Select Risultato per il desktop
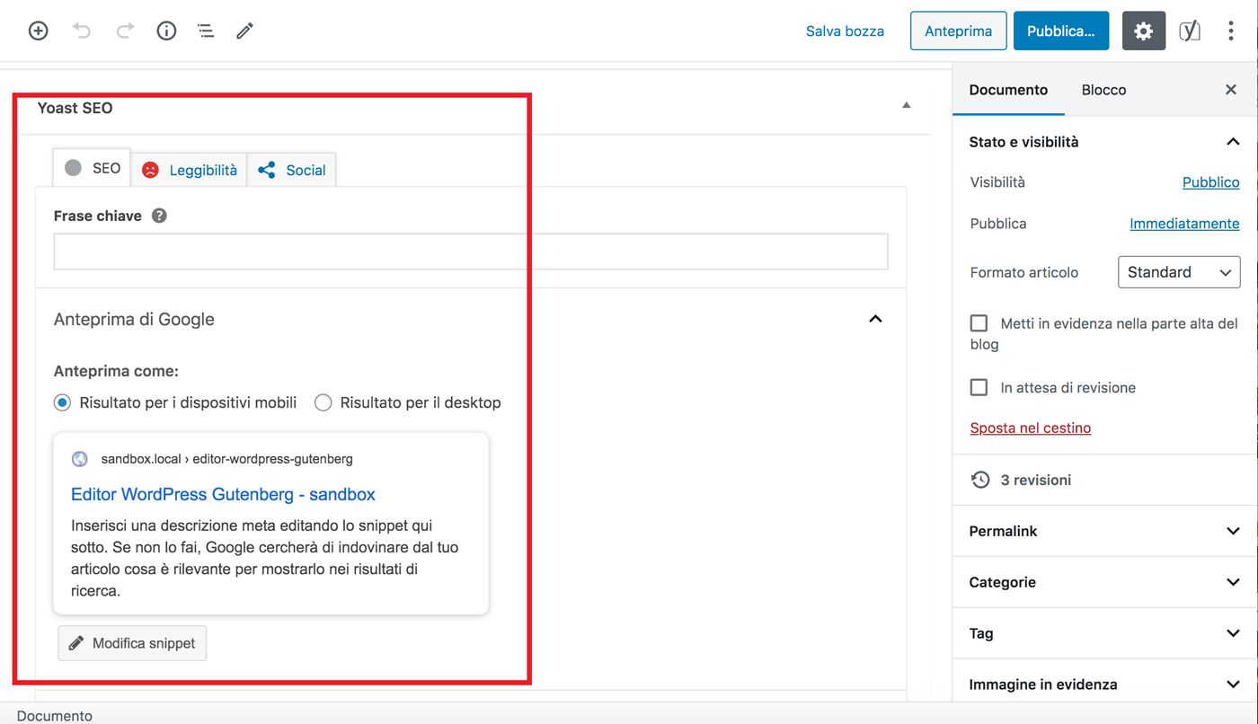This screenshot has height=724, width=1258. (x=323, y=402)
